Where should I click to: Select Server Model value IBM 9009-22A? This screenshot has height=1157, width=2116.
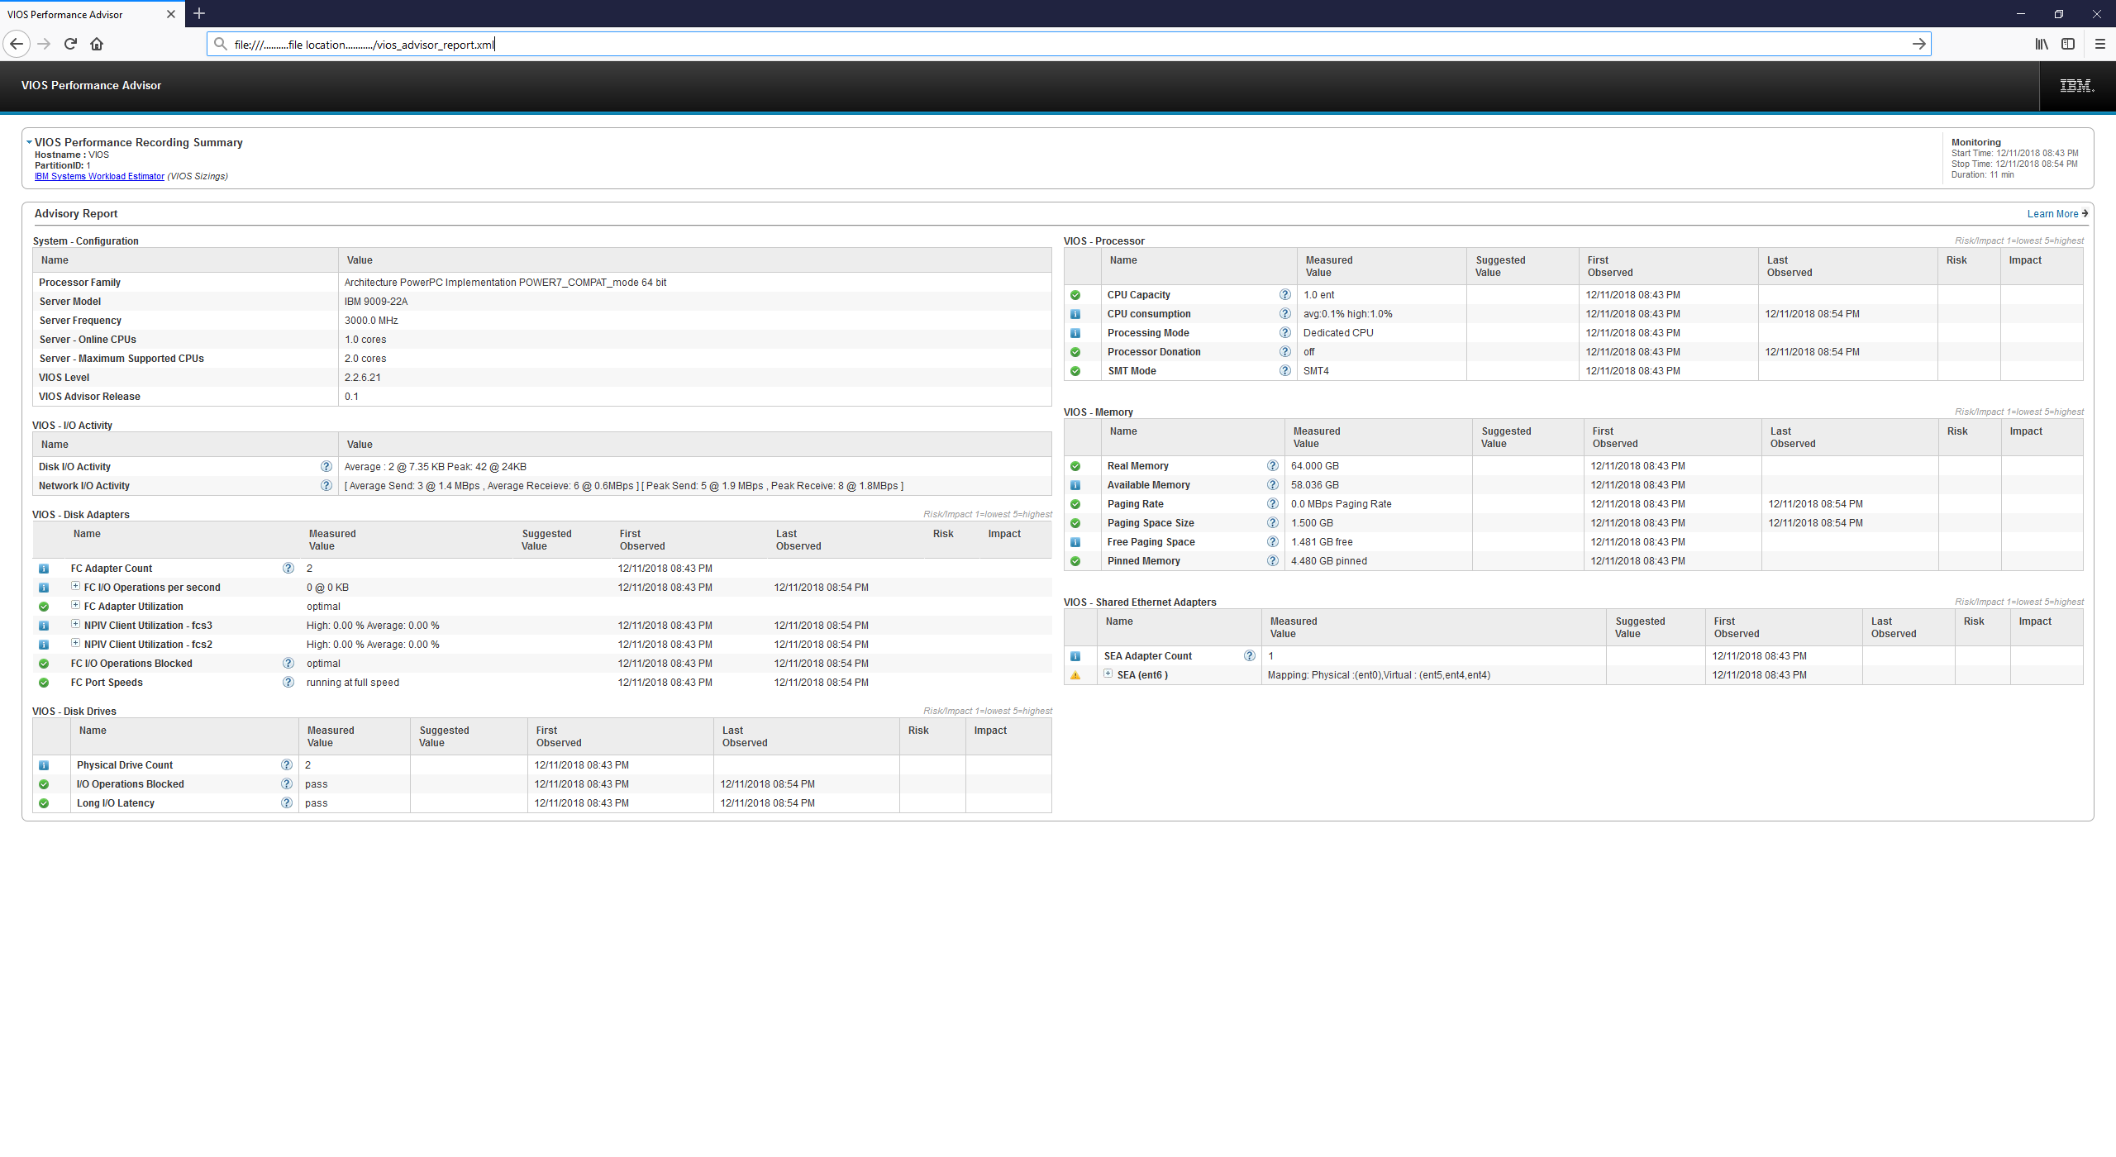[375, 302]
